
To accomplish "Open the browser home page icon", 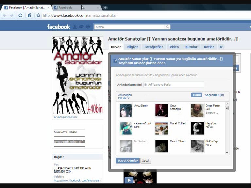I will pos(29,15).
